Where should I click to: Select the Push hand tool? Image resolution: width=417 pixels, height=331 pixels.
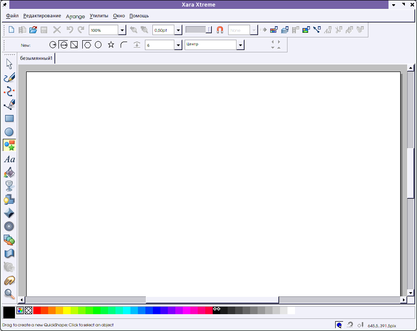[x=9, y=281]
